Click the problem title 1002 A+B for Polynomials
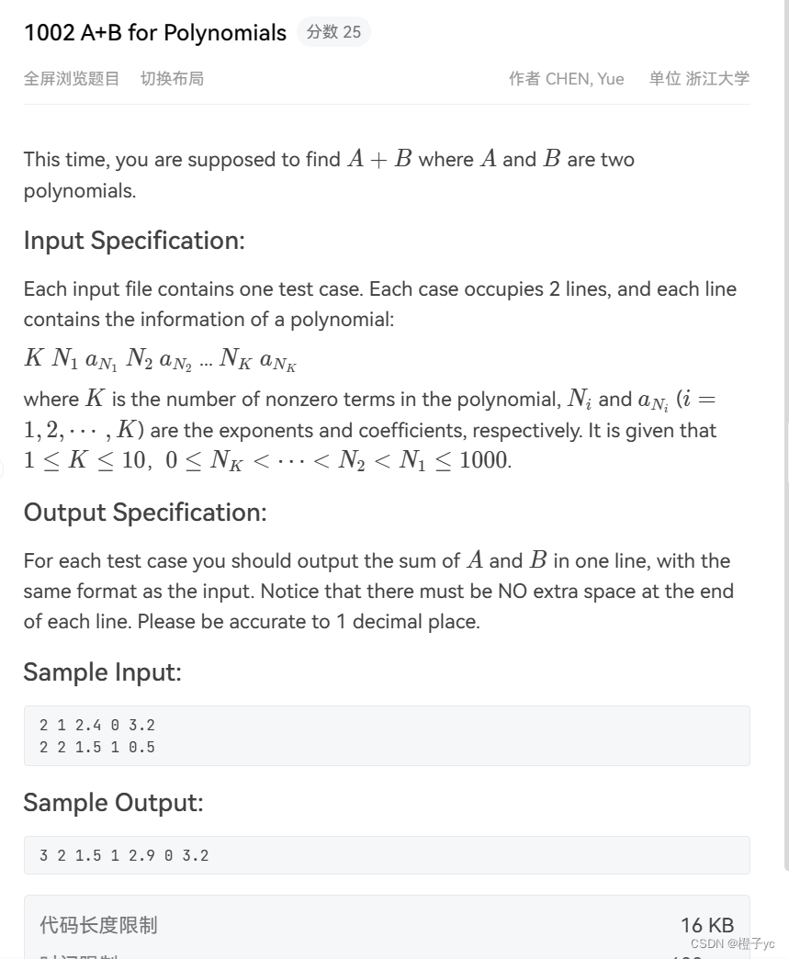 tap(154, 32)
